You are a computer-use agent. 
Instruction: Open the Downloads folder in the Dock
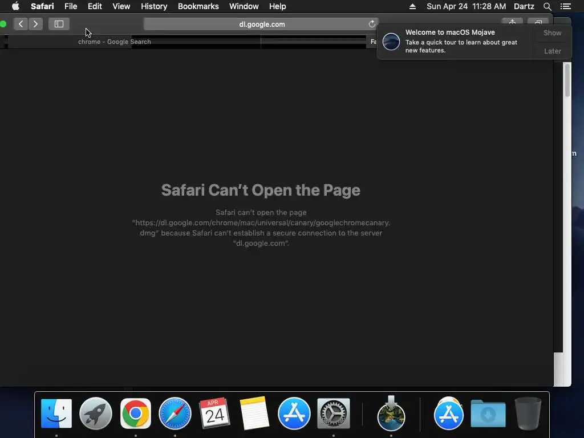tap(488, 413)
